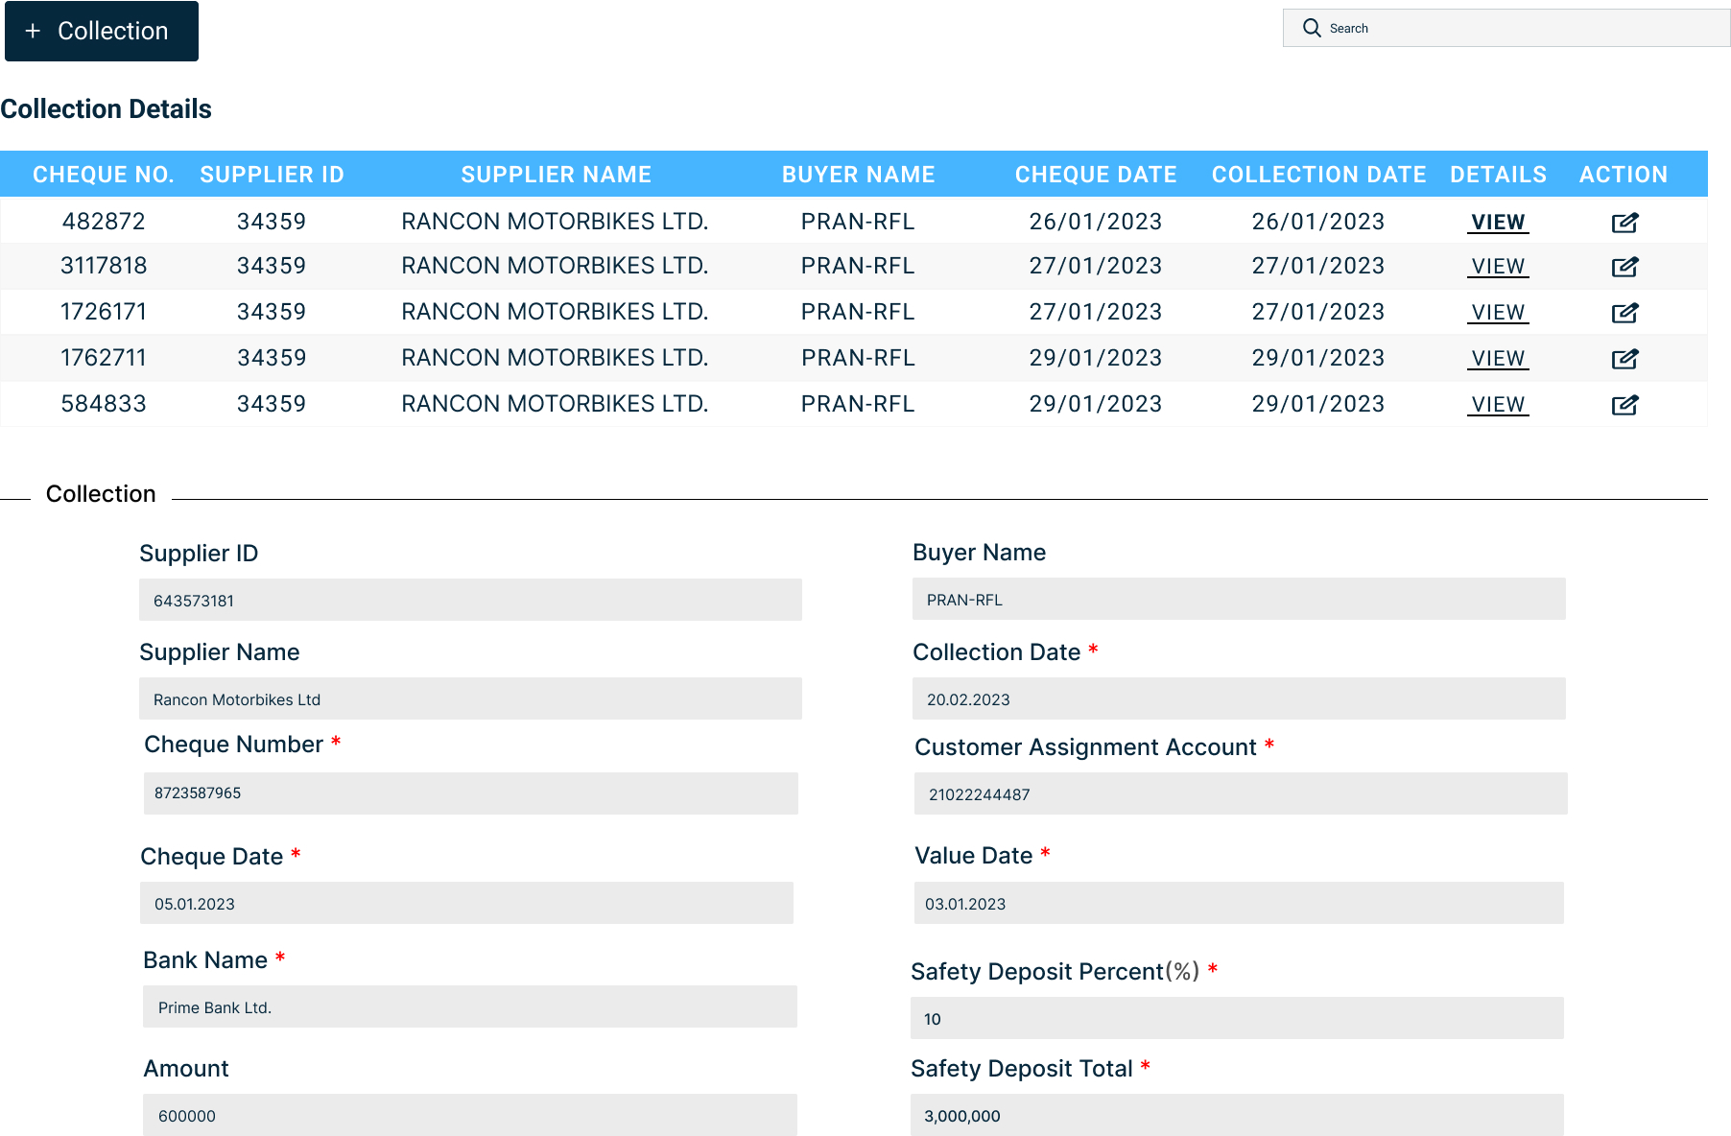Image resolution: width=1731 pixels, height=1136 pixels.
Task: Click the edit icon for cheque 3117818
Action: pos(1624,267)
